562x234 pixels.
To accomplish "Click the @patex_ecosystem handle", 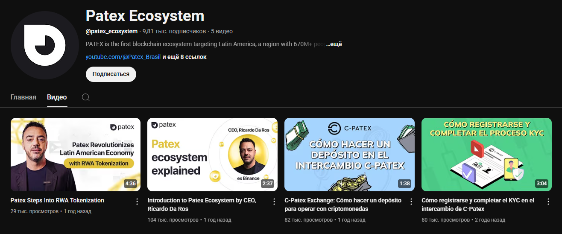I will coord(112,31).
